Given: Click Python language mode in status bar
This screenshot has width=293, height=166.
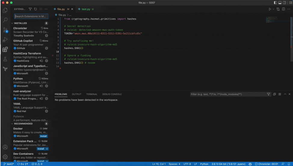Looking at the screenshot, I should click(x=204, y=164).
